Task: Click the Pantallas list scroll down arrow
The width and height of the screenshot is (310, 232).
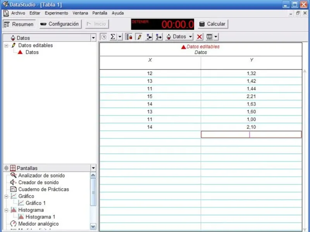Action: tap(93, 227)
